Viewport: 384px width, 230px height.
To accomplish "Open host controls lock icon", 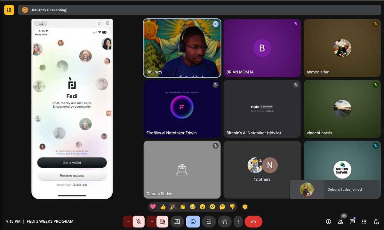I will coord(376,221).
